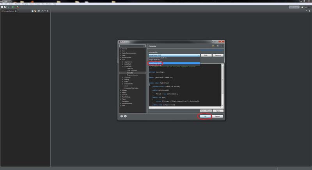Select Debug under Java
Screen dimensions: 312x170
click(x=126, y=79)
